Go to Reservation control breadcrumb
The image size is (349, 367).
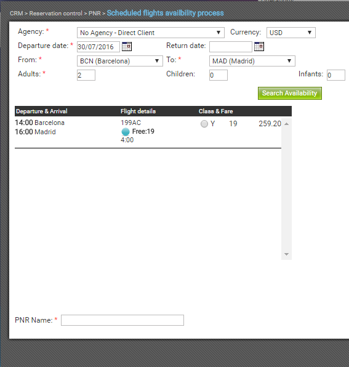coord(55,14)
